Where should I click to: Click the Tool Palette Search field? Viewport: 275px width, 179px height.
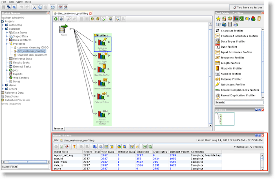pos(244,102)
